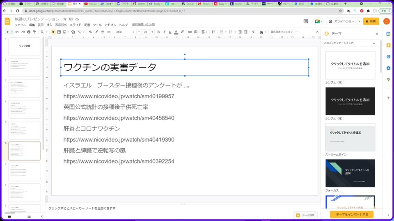394x221 pixels.
Task: Open the slideshow options dropdown arrow
Action: (x=359, y=21)
